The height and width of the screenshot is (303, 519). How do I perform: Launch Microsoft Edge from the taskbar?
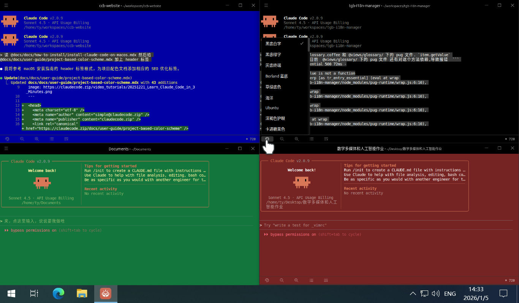click(59, 294)
